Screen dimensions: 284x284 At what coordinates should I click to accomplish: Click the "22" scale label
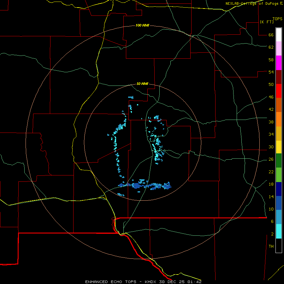(x=271, y=172)
